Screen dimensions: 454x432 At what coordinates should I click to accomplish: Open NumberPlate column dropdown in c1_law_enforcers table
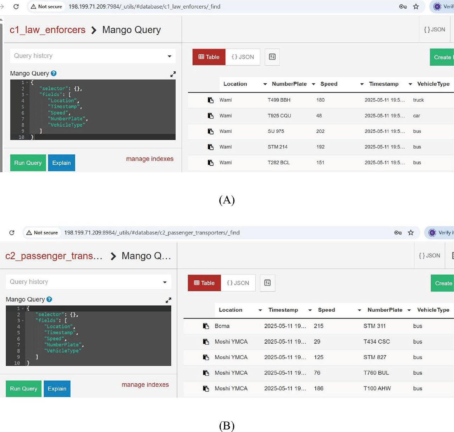313,84
